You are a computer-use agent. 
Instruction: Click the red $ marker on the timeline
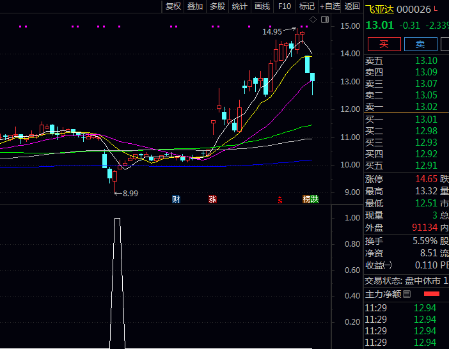pos(280,199)
